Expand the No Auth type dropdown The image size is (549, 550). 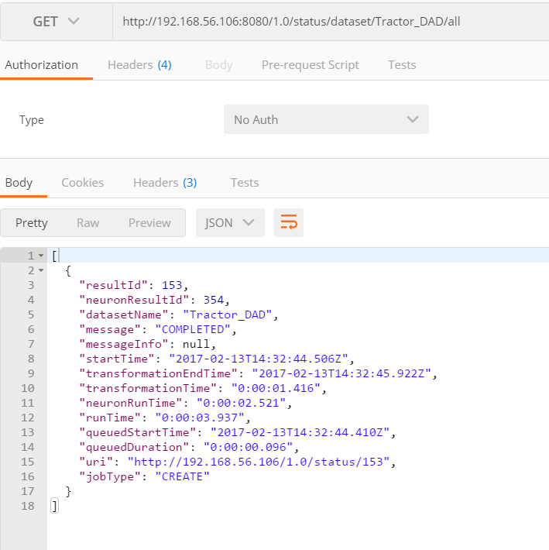click(x=326, y=119)
